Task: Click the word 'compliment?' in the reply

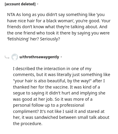Action: 26,111
